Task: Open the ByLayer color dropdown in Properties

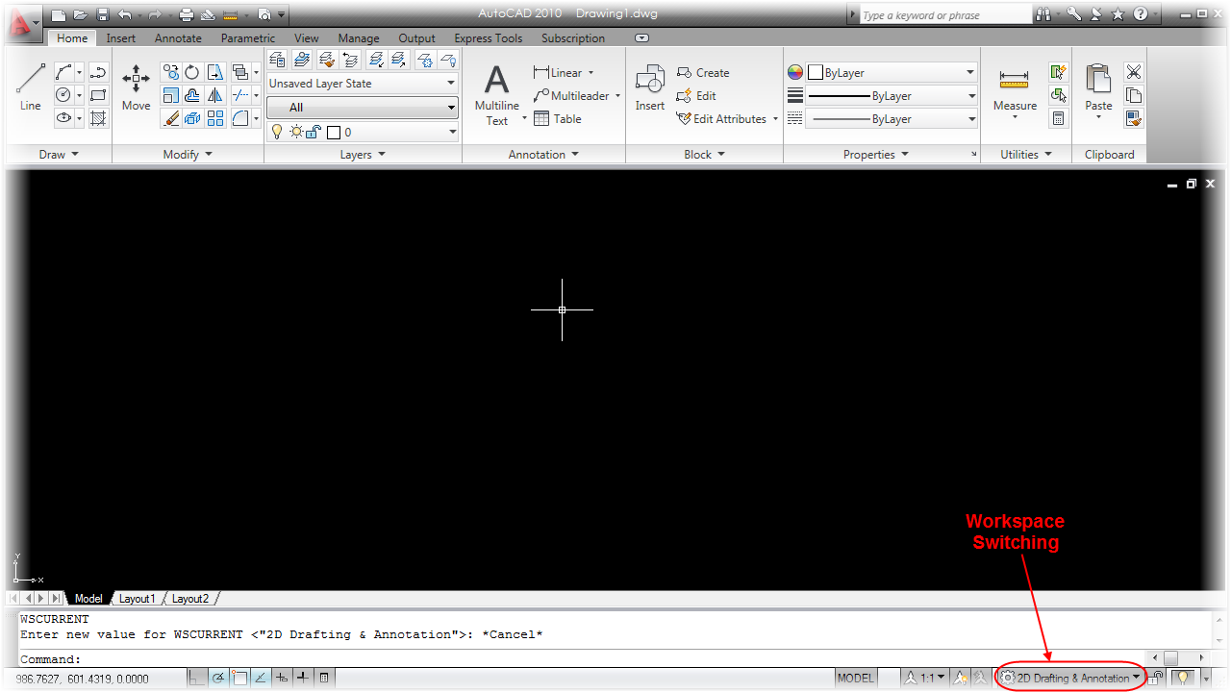Action: tap(890, 71)
